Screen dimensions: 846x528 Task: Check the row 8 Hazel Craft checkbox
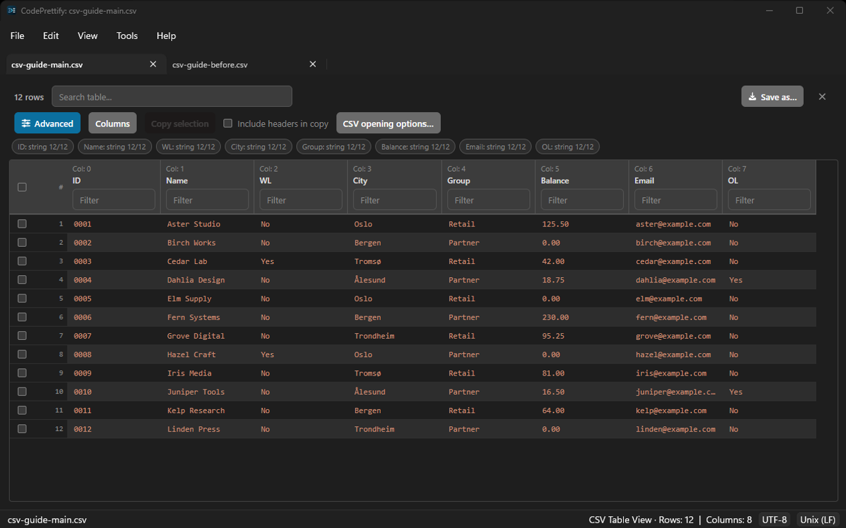point(22,354)
